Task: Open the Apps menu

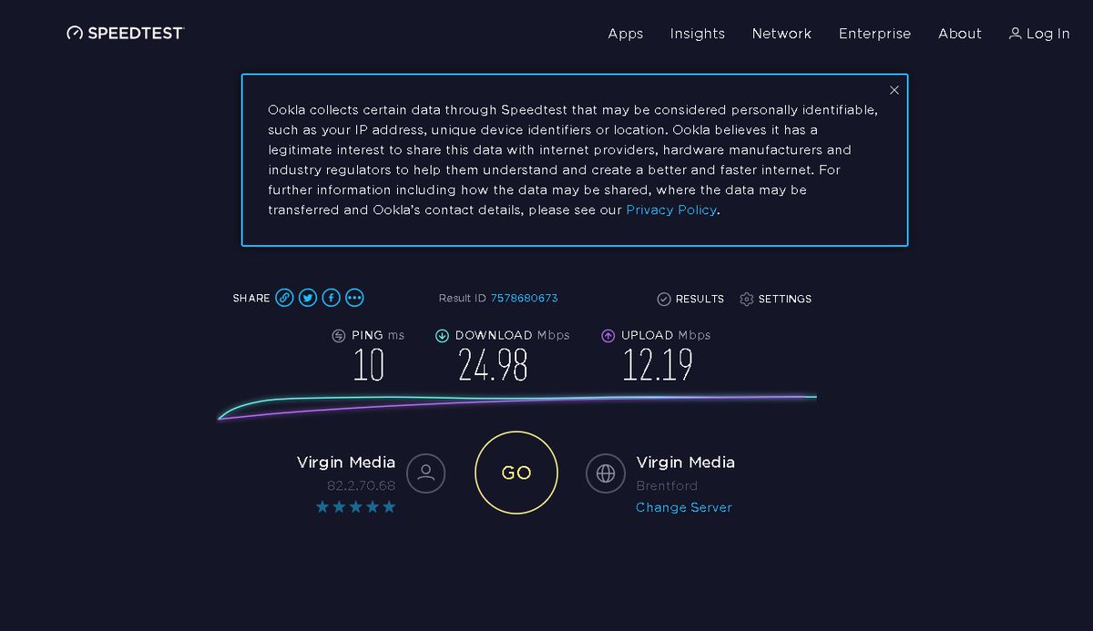Action: pyautogui.click(x=626, y=34)
